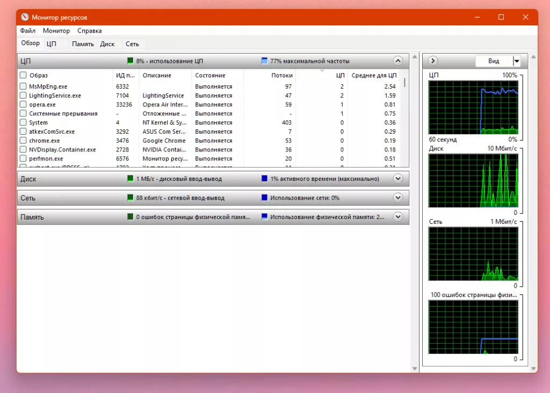Image resolution: width=550 pixels, height=393 pixels.
Task: Click the green network I/O indicator icon
Action: [x=130, y=198]
